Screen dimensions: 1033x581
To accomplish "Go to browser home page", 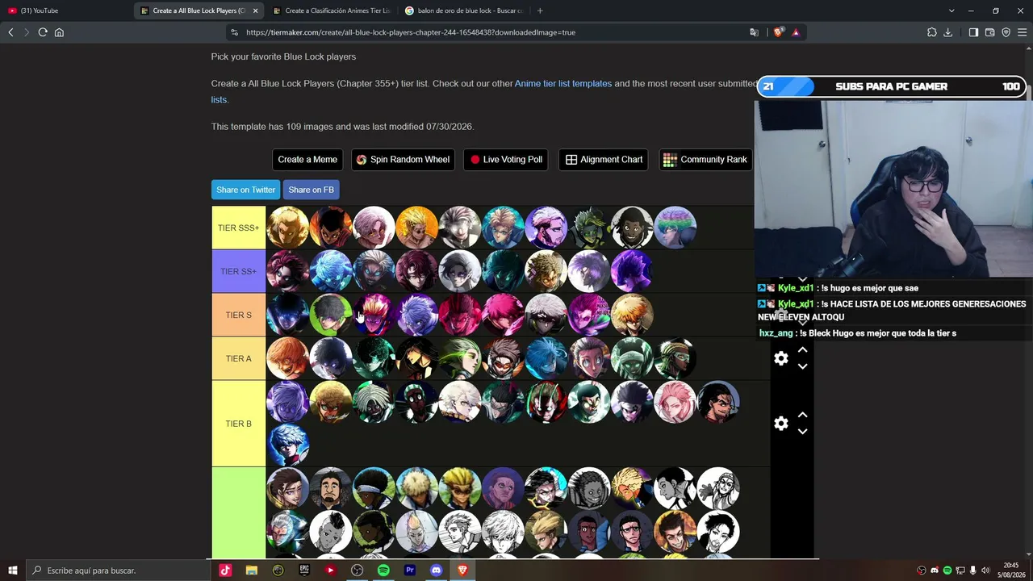I will 59,32.
